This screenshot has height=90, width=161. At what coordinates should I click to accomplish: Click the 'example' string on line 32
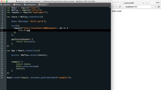coord(63,77)
